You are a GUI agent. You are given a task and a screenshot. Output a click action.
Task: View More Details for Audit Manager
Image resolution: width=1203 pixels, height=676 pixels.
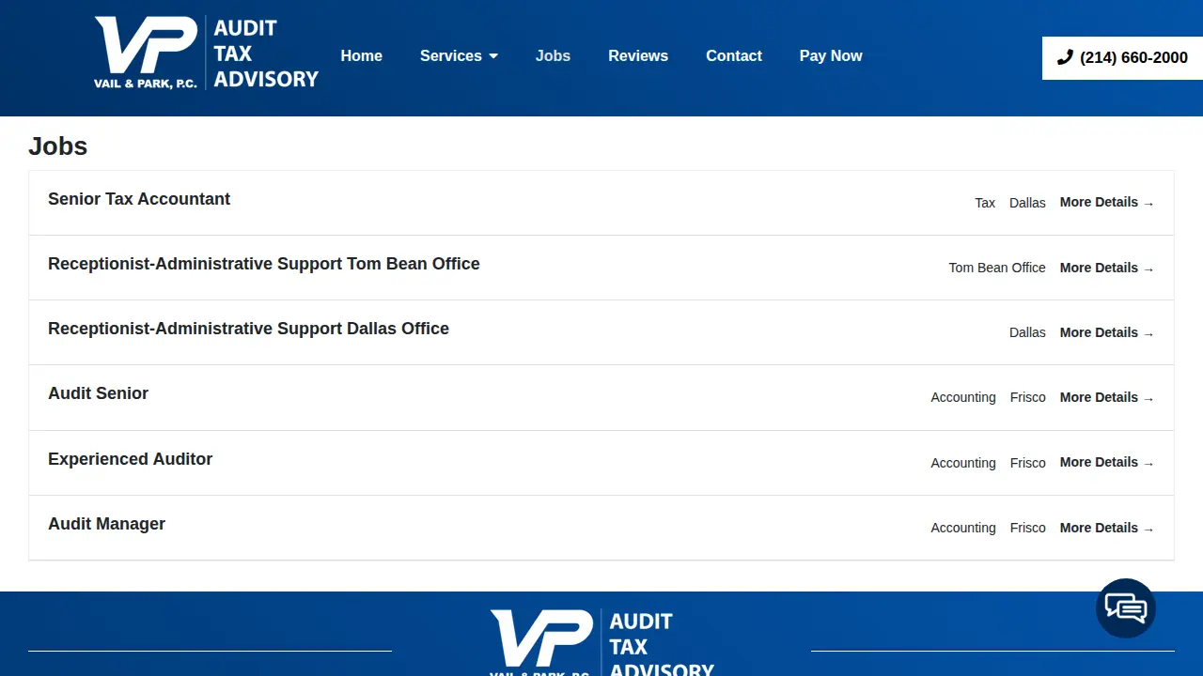click(1107, 528)
